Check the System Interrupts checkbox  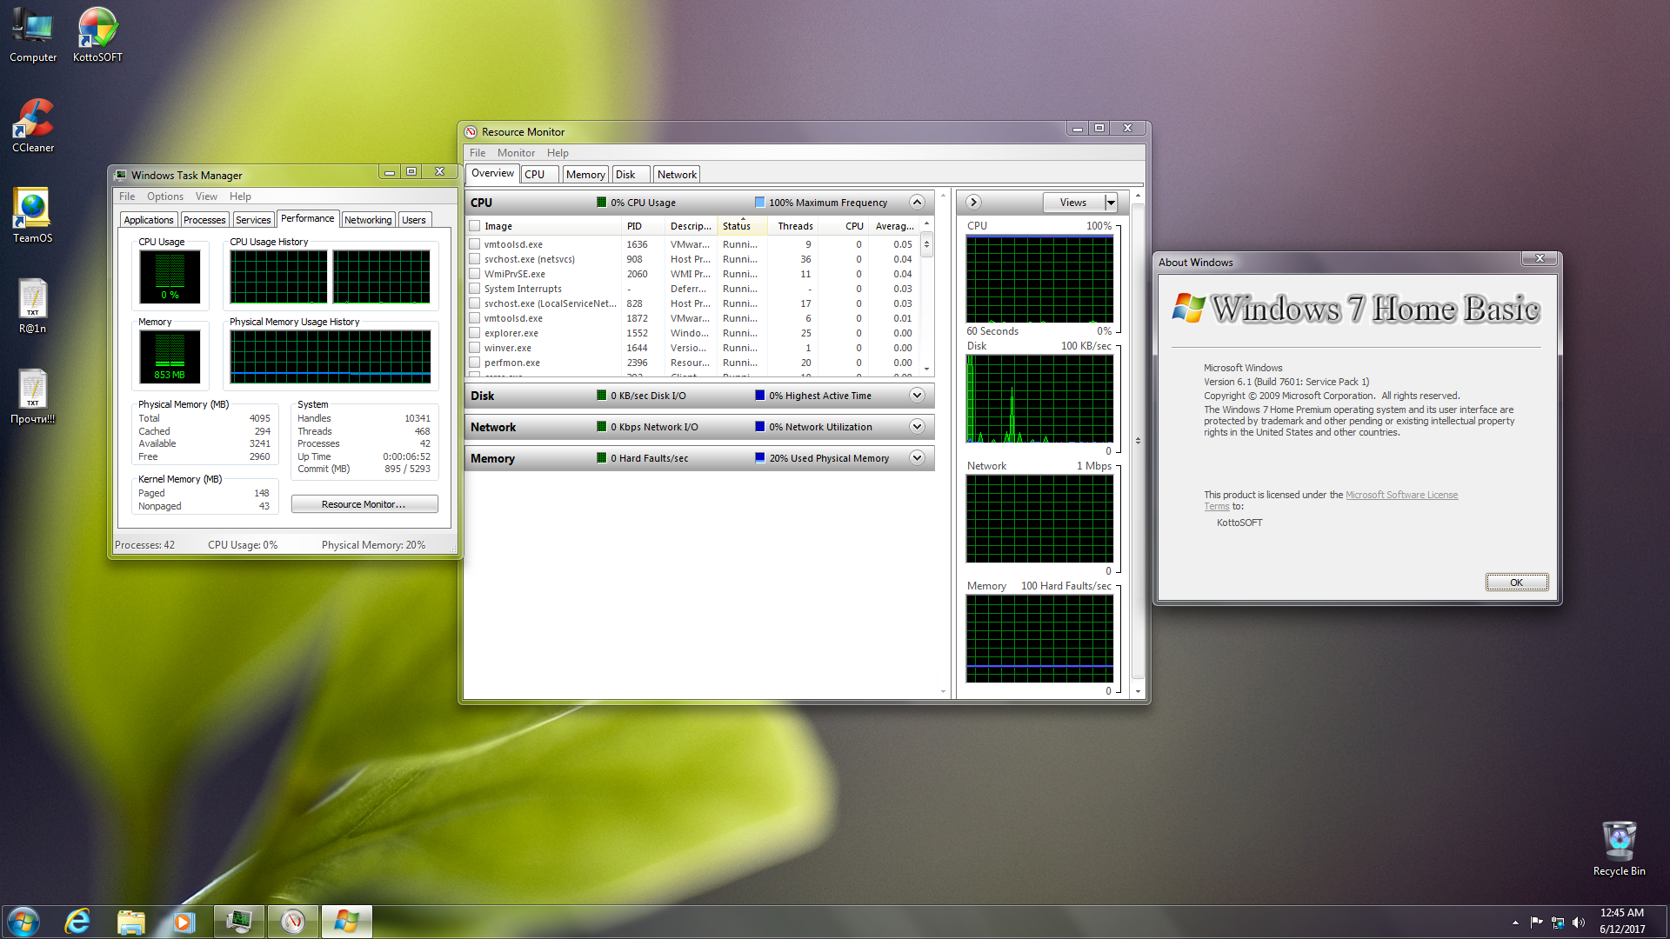click(x=475, y=289)
